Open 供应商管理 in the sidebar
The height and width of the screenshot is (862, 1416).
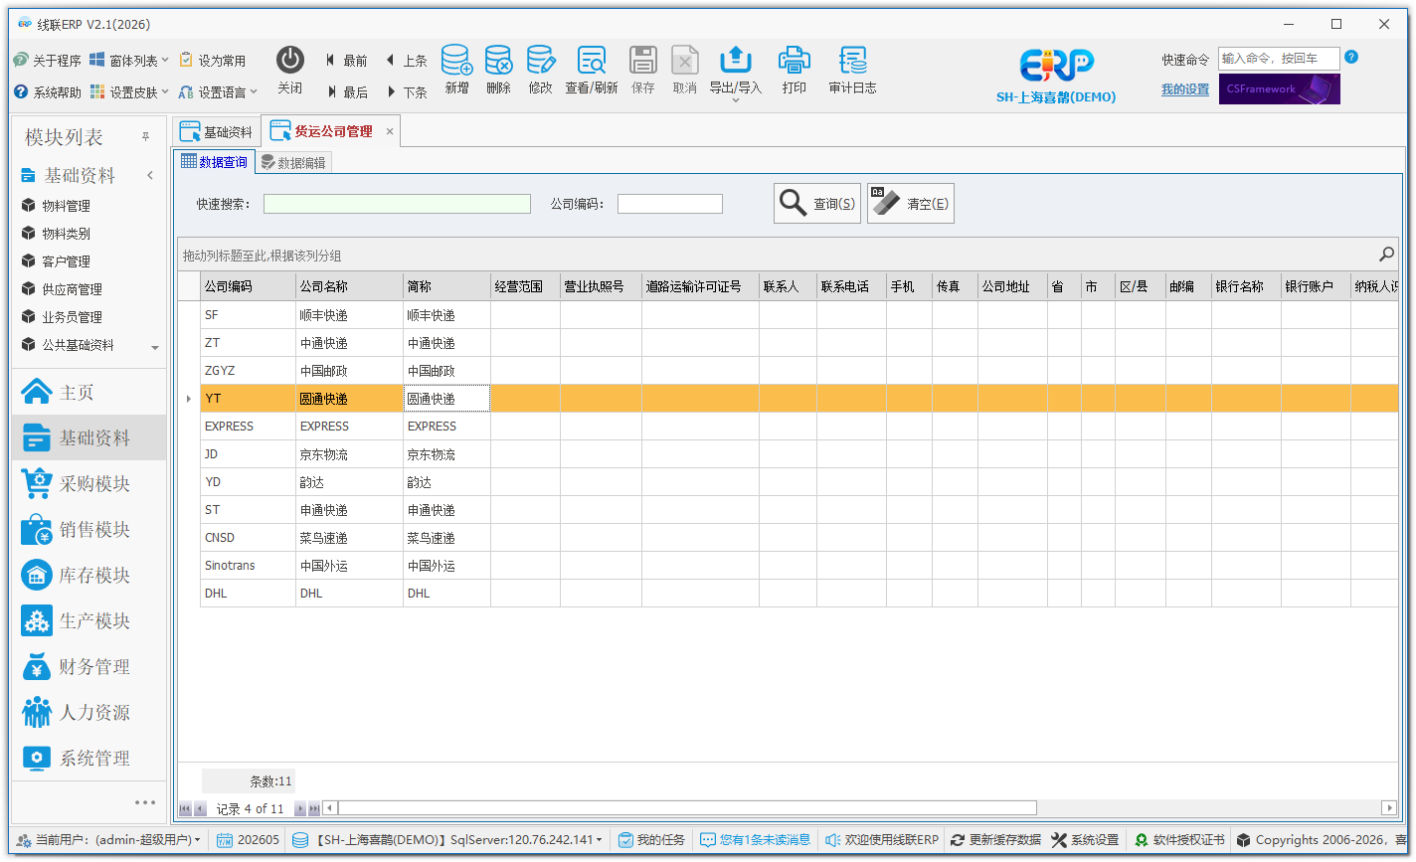73,289
